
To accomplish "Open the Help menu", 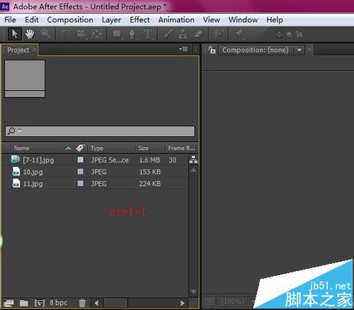I will pos(275,20).
